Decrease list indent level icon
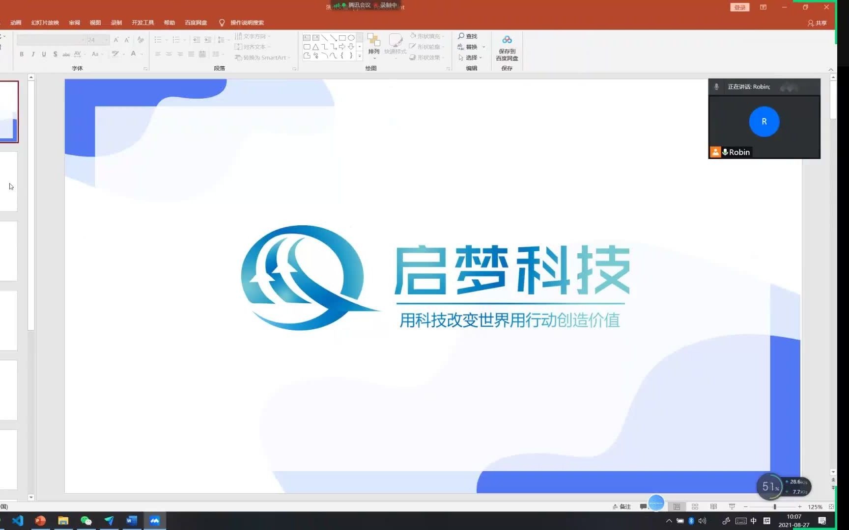The height and width of the screenshot is (530, 849). pyautogui.click(x=197, y=40)
